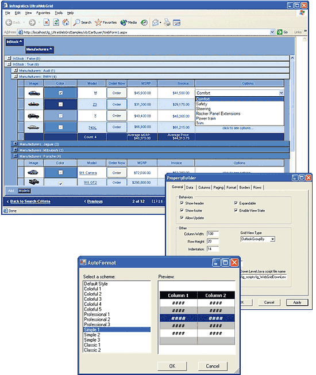Viewport: 316px width, 375px height.
Task: Click the Previous page link
Action: click(95, 202)
